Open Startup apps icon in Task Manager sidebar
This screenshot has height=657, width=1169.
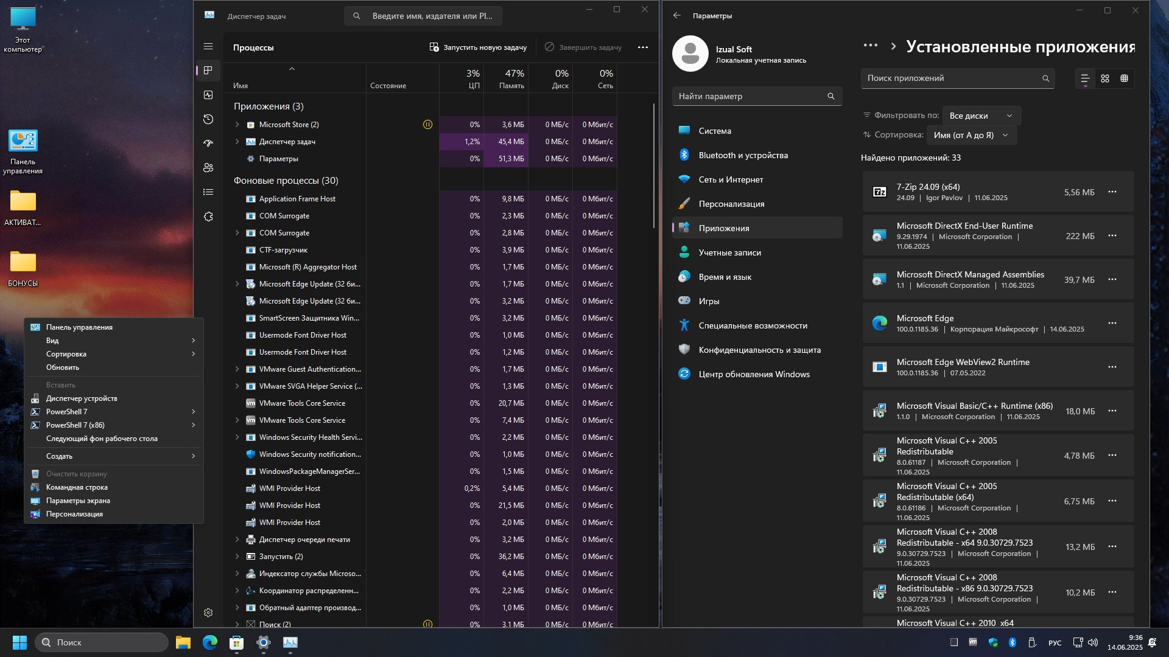[x=208, y=144]
